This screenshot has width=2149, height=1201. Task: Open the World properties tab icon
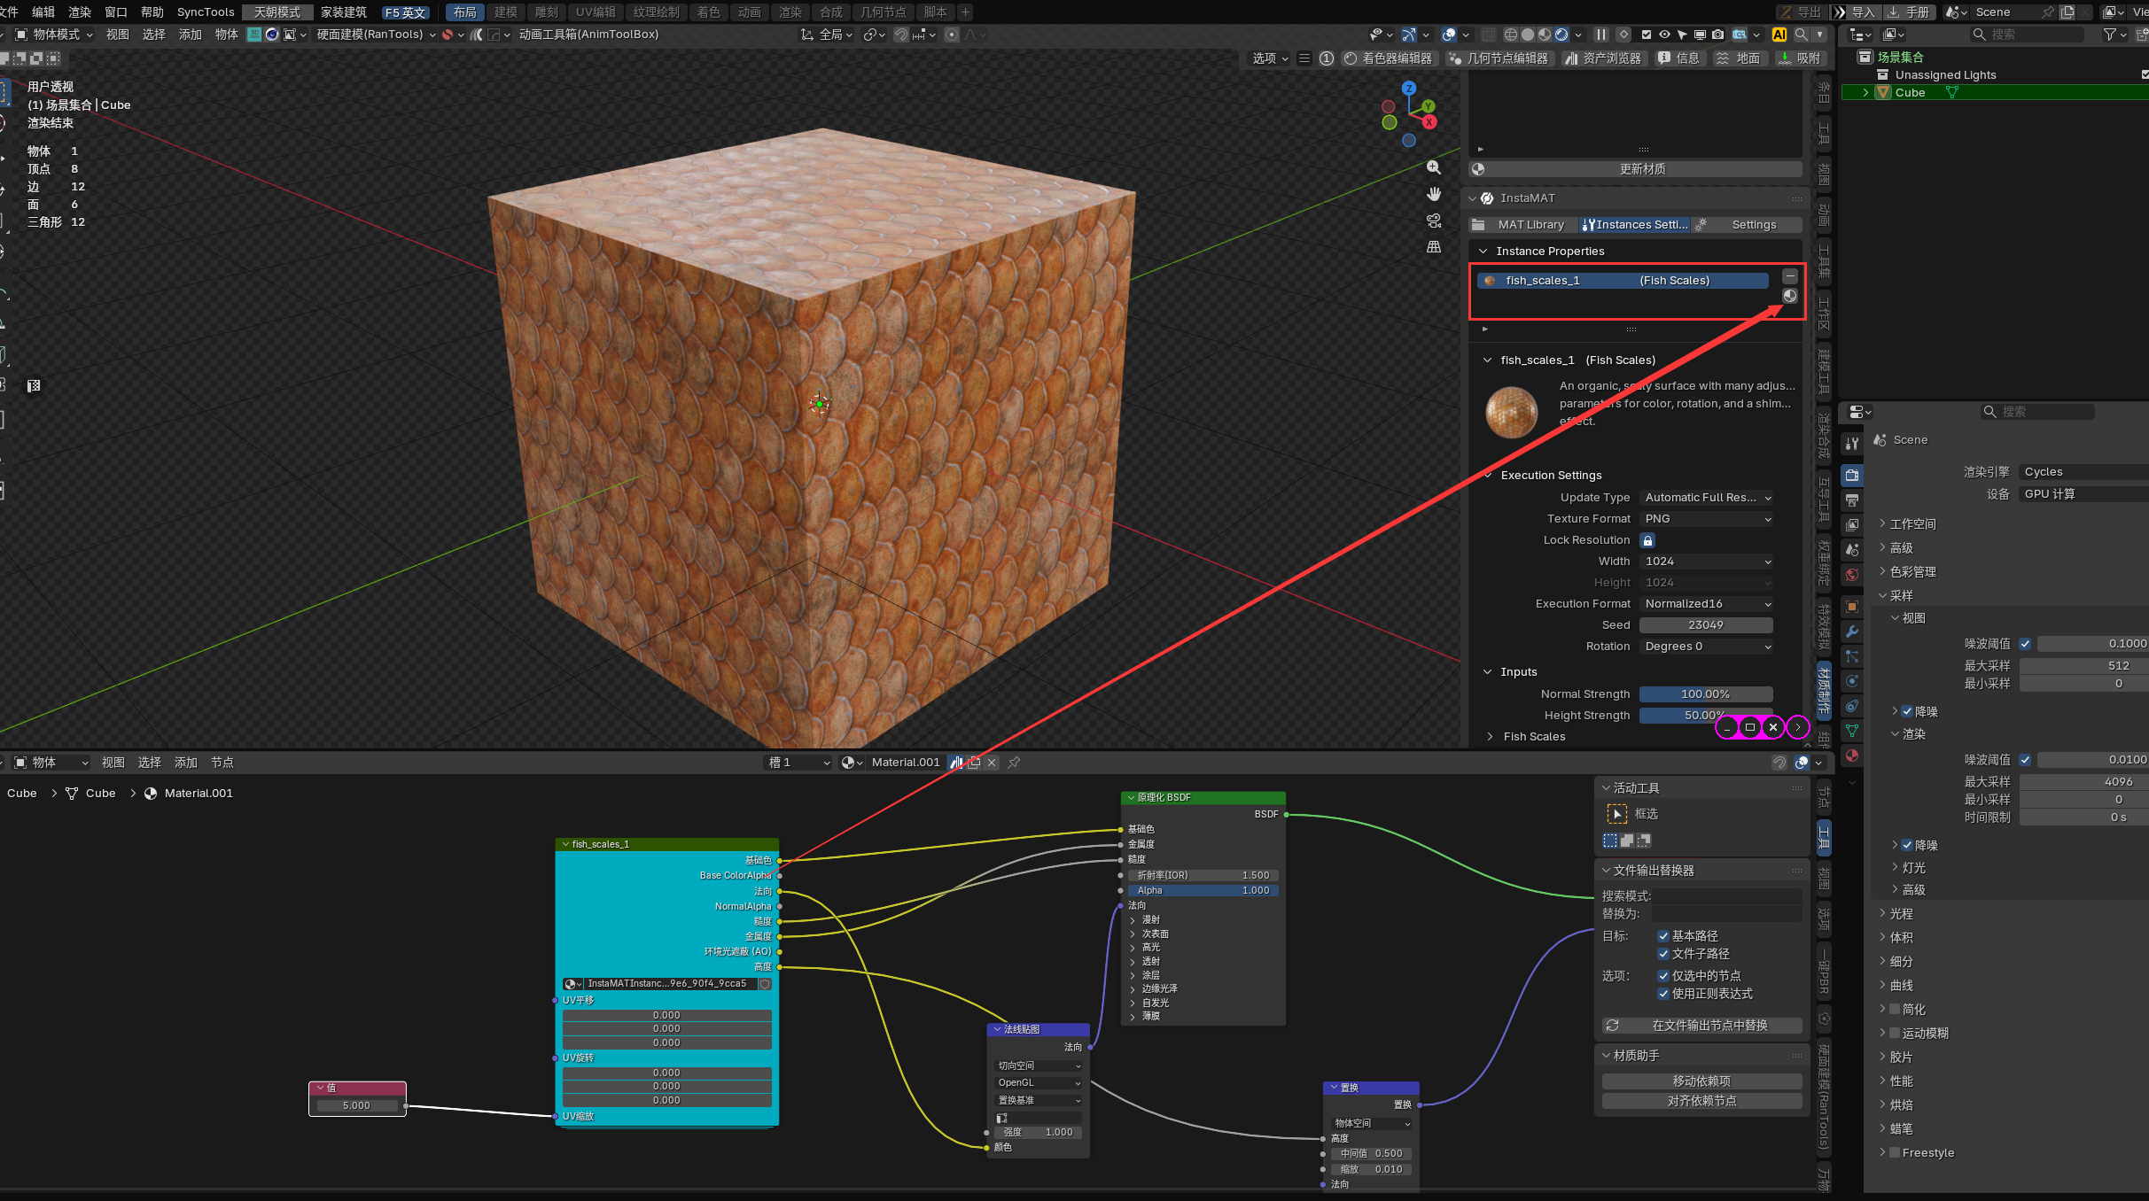click(1852, 575)
